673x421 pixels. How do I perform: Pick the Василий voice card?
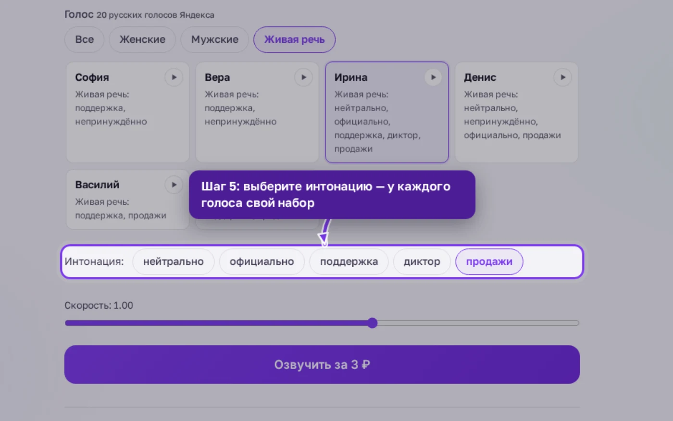coord(127,199)
